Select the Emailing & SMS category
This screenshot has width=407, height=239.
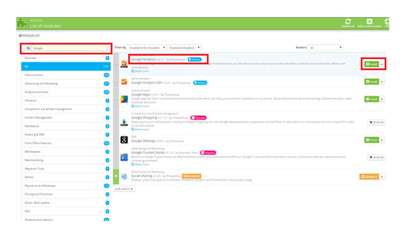[66, 134]
